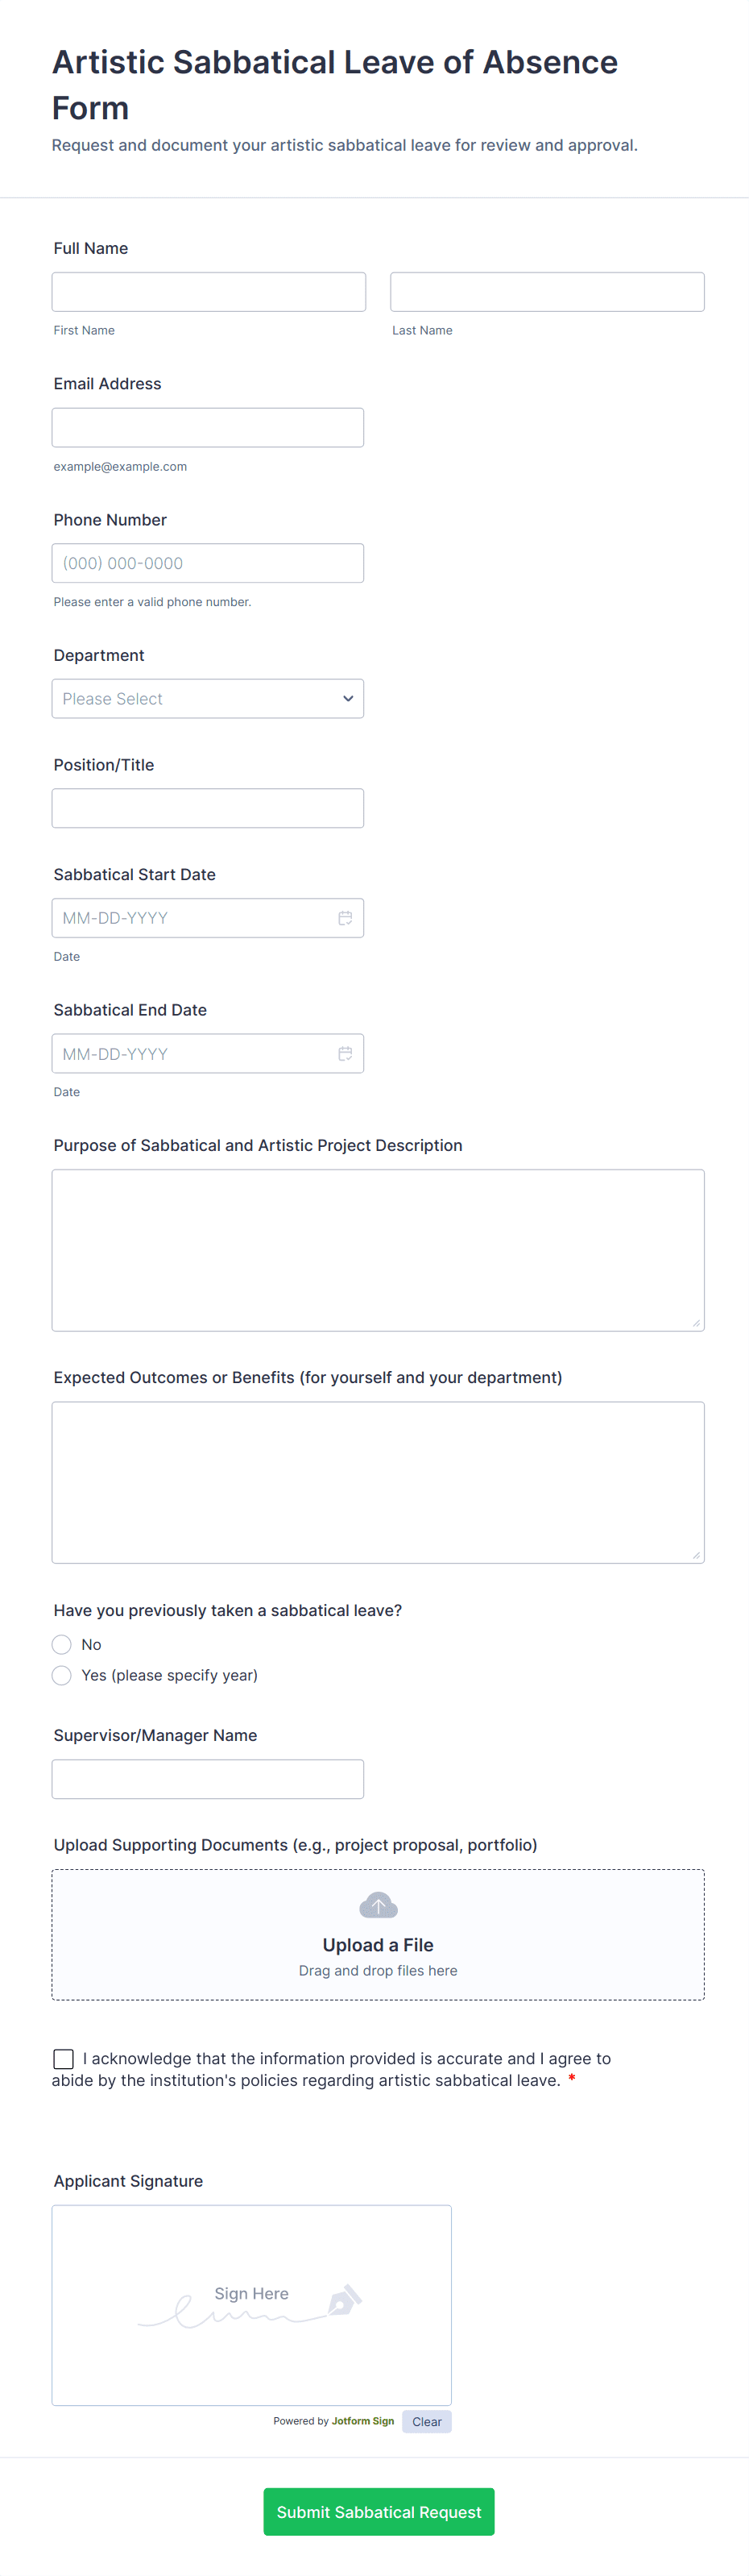Select 'No' for previous sabbatical leave
Viewport: 749px width, 2576px height.
62,1644
